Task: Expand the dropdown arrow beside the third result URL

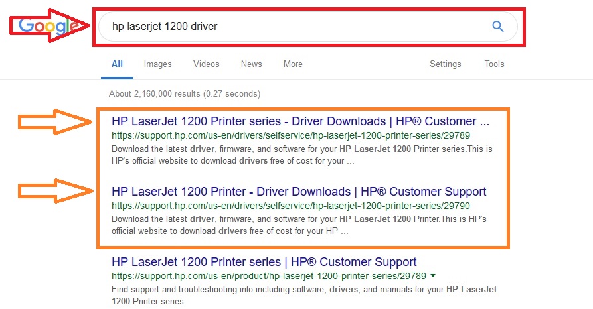Action: [x=433, y=275]
